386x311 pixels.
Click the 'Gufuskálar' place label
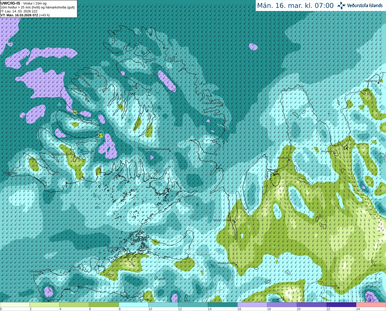coord(35,271)
